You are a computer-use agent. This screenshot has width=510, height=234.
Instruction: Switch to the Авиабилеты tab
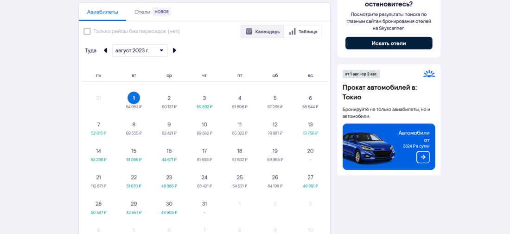(102, 12)
